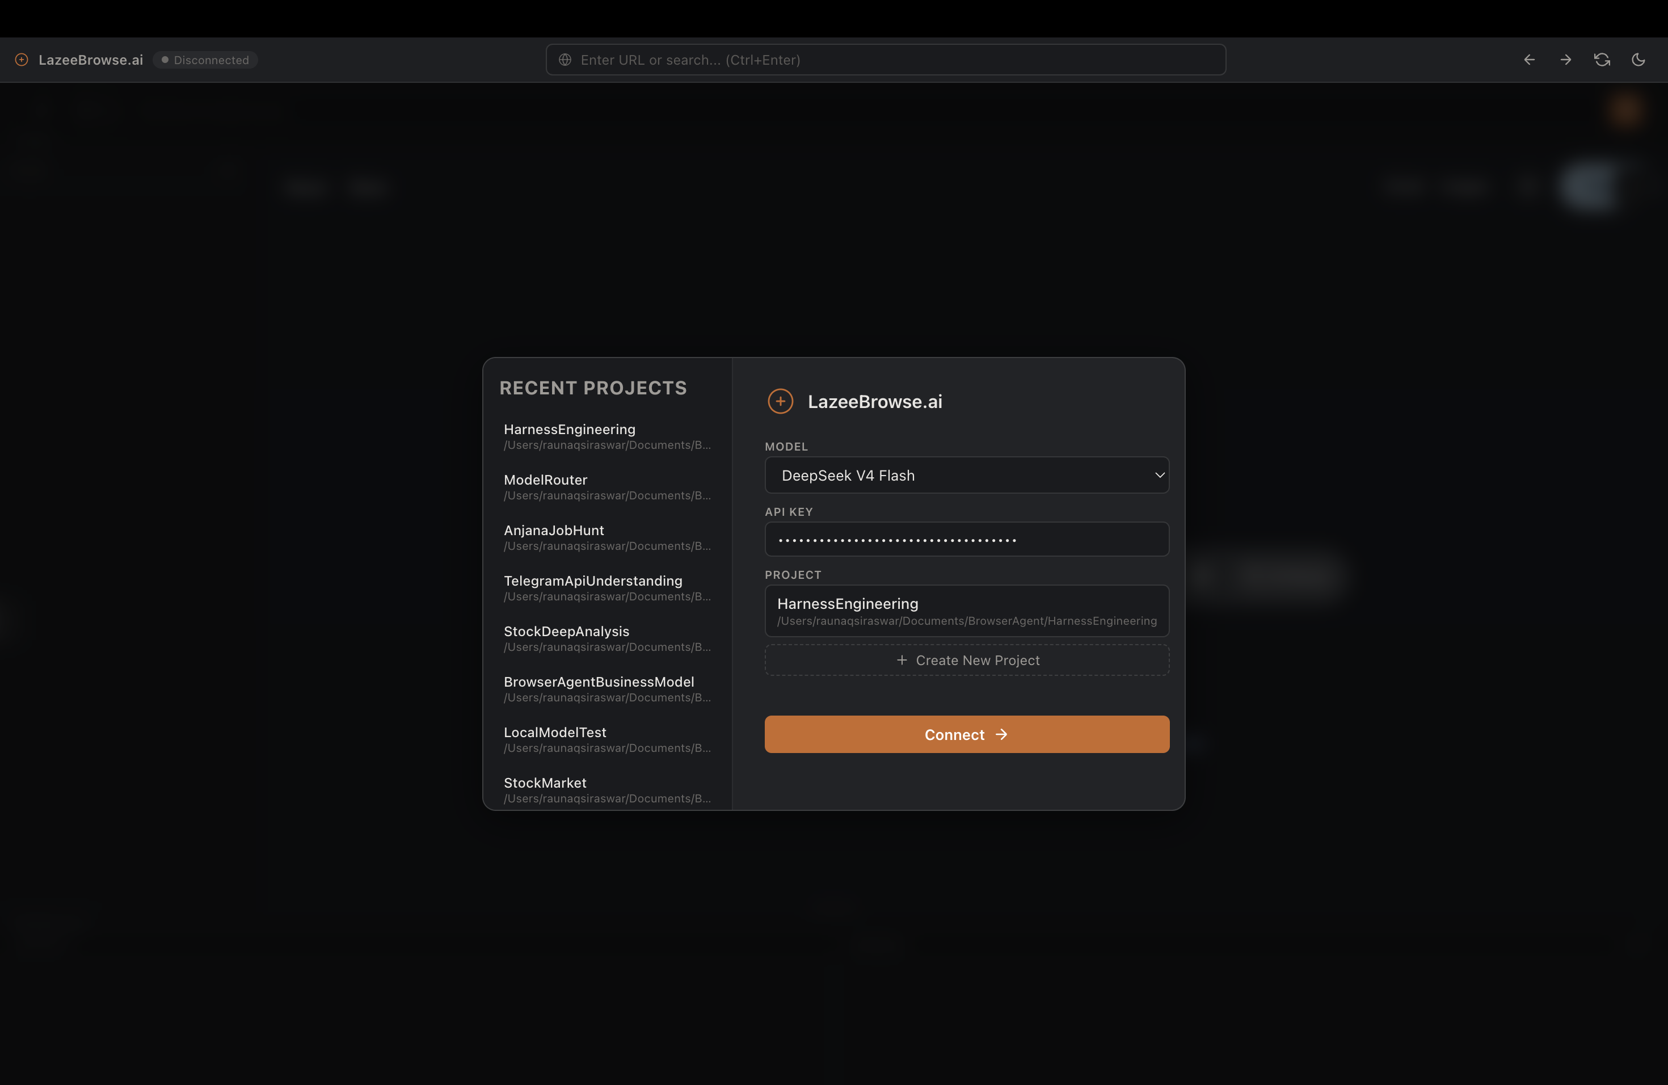Click the RECENT PROJECTS heading

click(593, 388)
